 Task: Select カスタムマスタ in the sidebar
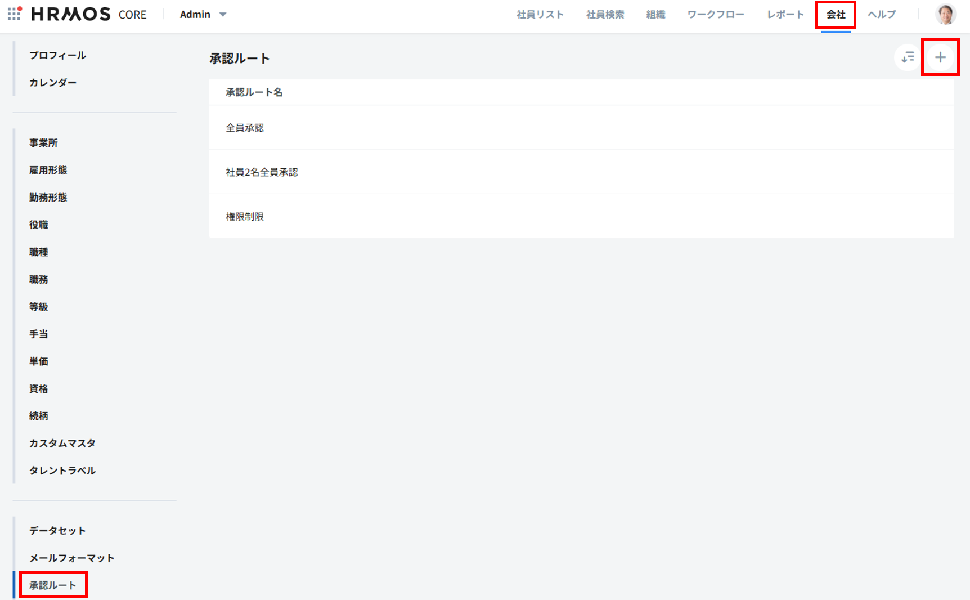tap(62, 444)
